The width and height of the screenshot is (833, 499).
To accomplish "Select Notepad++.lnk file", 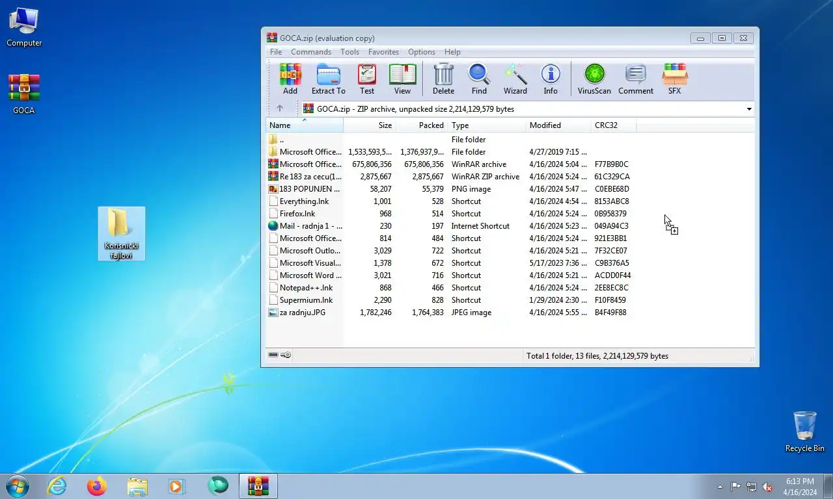I will [x=510, y=287].
